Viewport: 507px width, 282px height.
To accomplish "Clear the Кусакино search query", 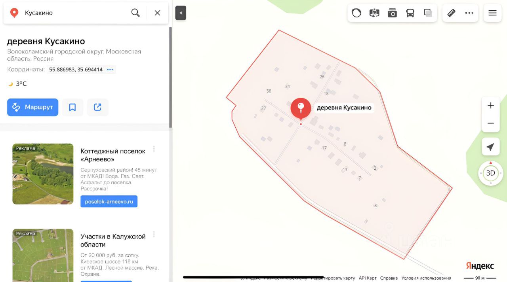I will click(x=157, y=13).
